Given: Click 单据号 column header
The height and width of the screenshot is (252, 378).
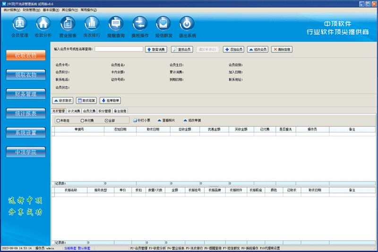Looking at the screenshot, I should click(79, 129).
